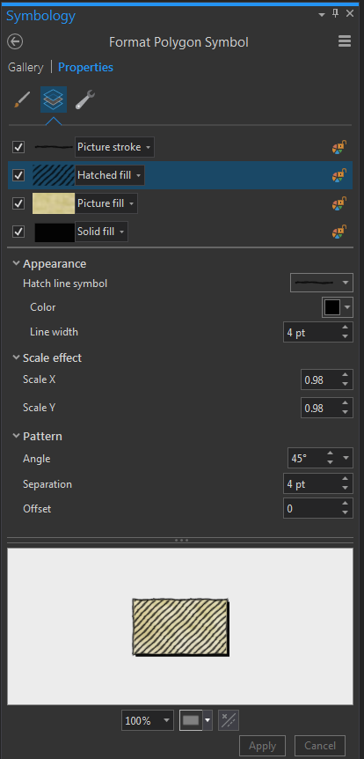Select the Symbol brush tab icon

[21, 99]
